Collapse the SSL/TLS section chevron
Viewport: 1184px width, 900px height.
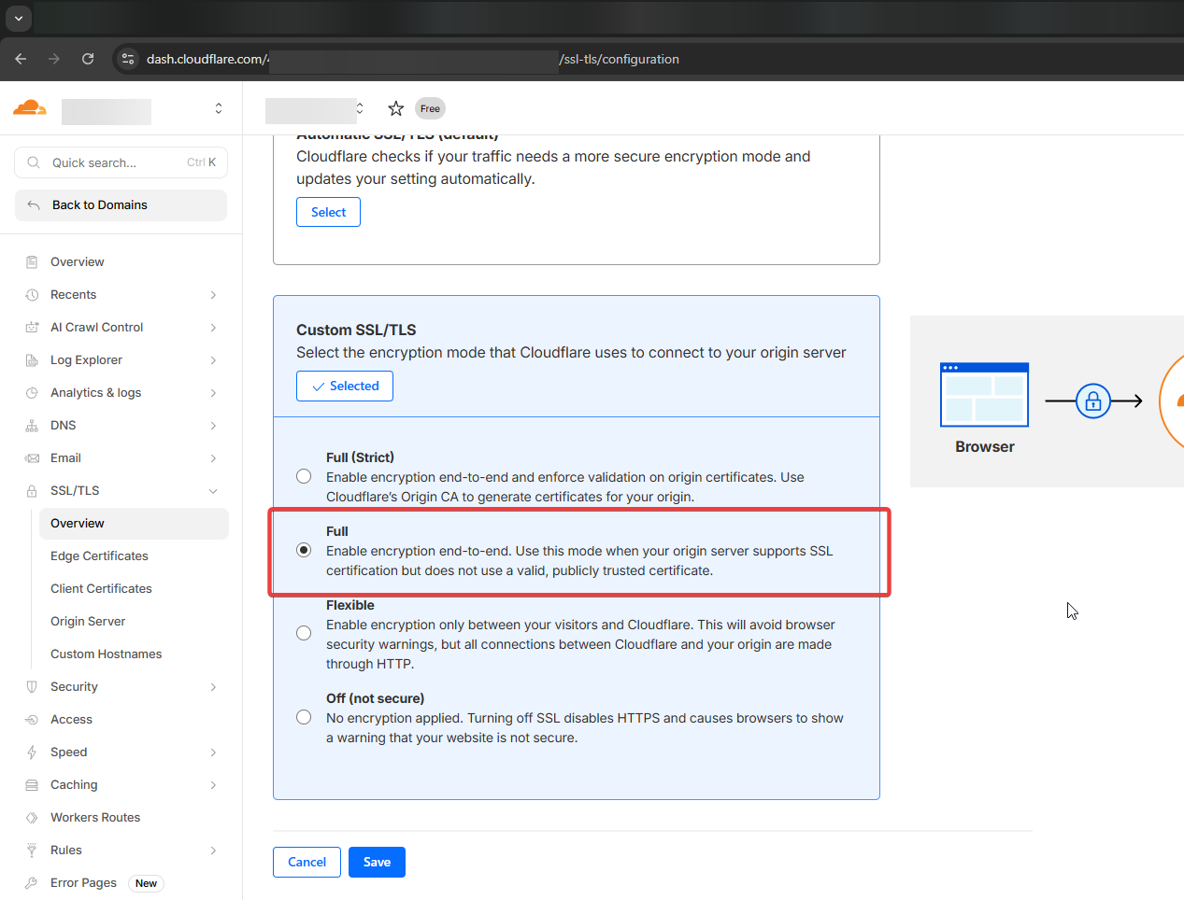[213, 491]
